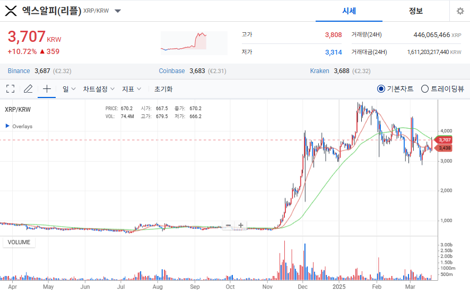Switch to the 시세 tab

tap(349, 11)
